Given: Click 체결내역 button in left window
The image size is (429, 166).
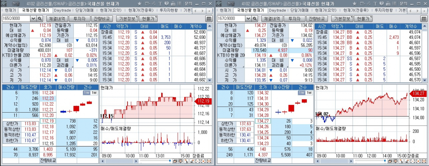Looking at the screenshot, I should [57, 19].
